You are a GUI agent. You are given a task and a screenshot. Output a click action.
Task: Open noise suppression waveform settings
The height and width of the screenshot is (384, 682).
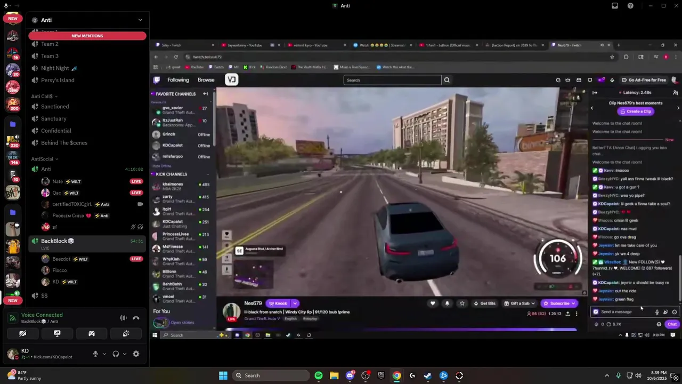123,318
